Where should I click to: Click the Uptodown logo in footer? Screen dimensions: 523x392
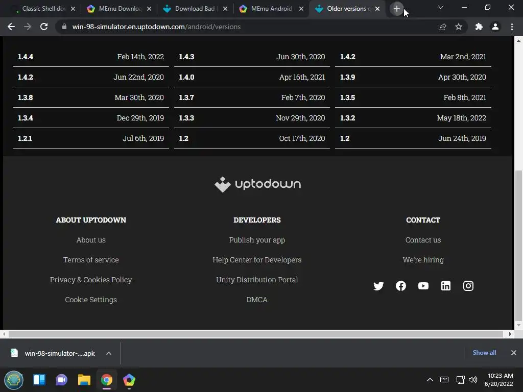click(x=257, y=184)
